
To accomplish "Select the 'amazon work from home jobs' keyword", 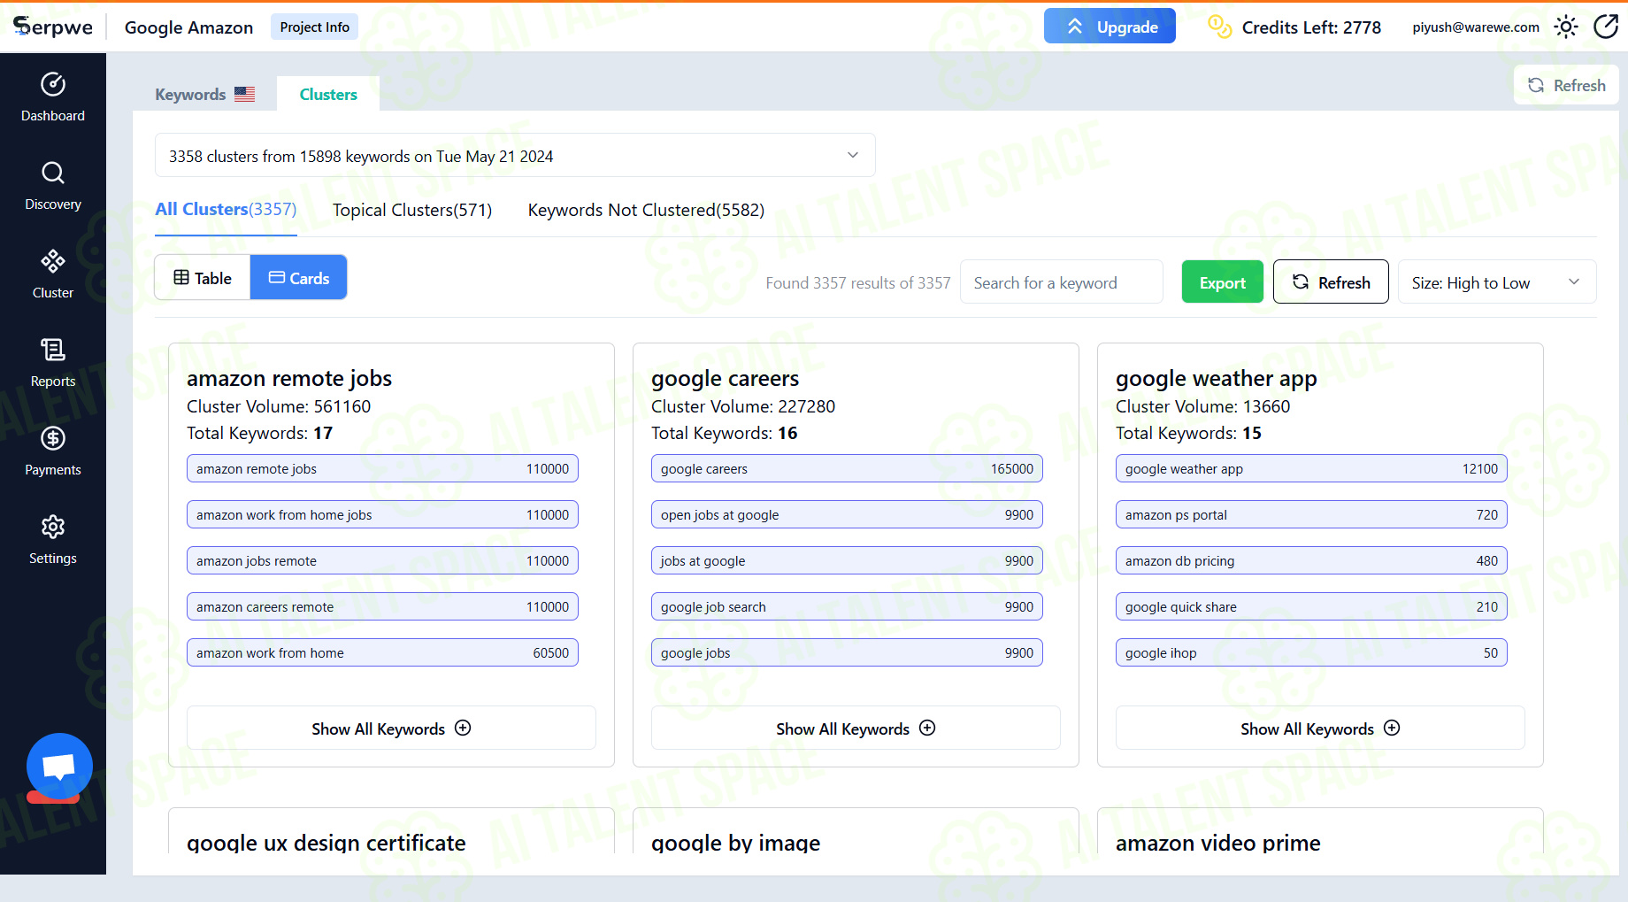I will coord(382,514).
